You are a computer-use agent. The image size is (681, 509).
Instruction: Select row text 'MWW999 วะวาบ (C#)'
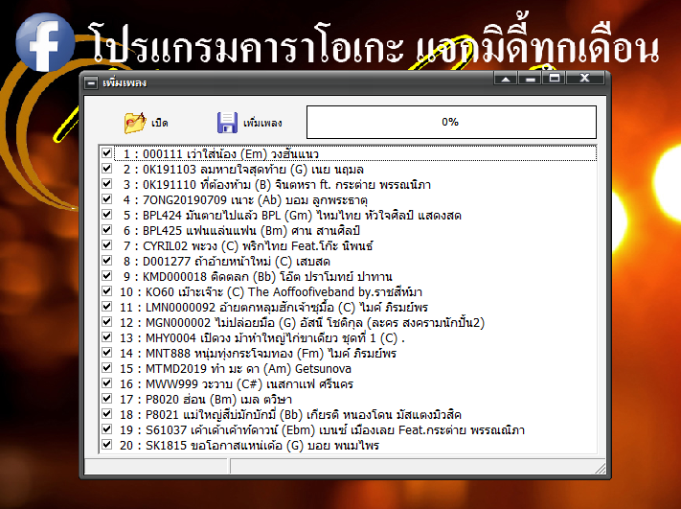pyautogui.click(x=204, y=383)
